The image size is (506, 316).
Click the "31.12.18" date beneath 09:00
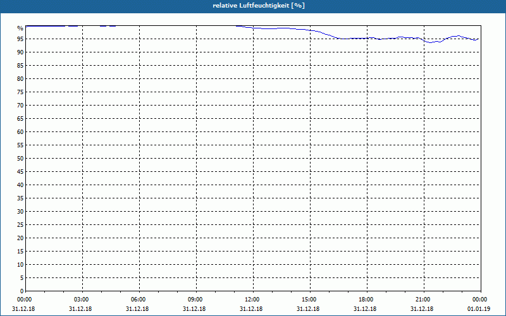click(x=194, y=309)
